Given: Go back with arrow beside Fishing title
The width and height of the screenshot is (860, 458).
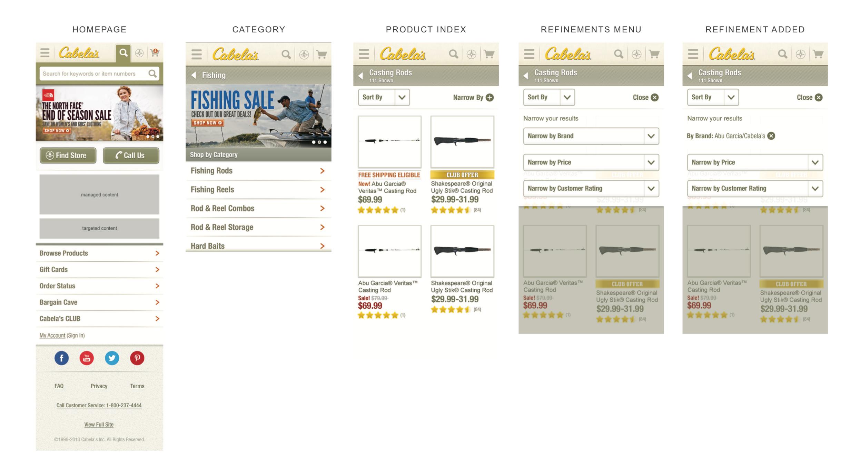Looking at the screenshot, I should tap(194, 75).
